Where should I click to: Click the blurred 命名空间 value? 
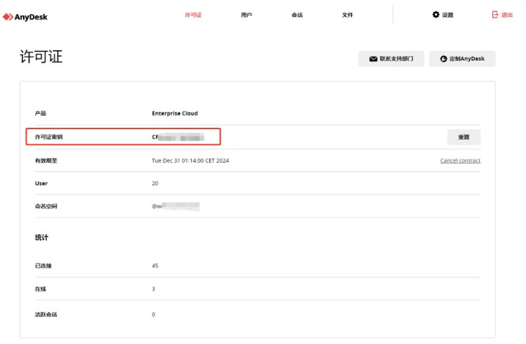click(176, 207)
